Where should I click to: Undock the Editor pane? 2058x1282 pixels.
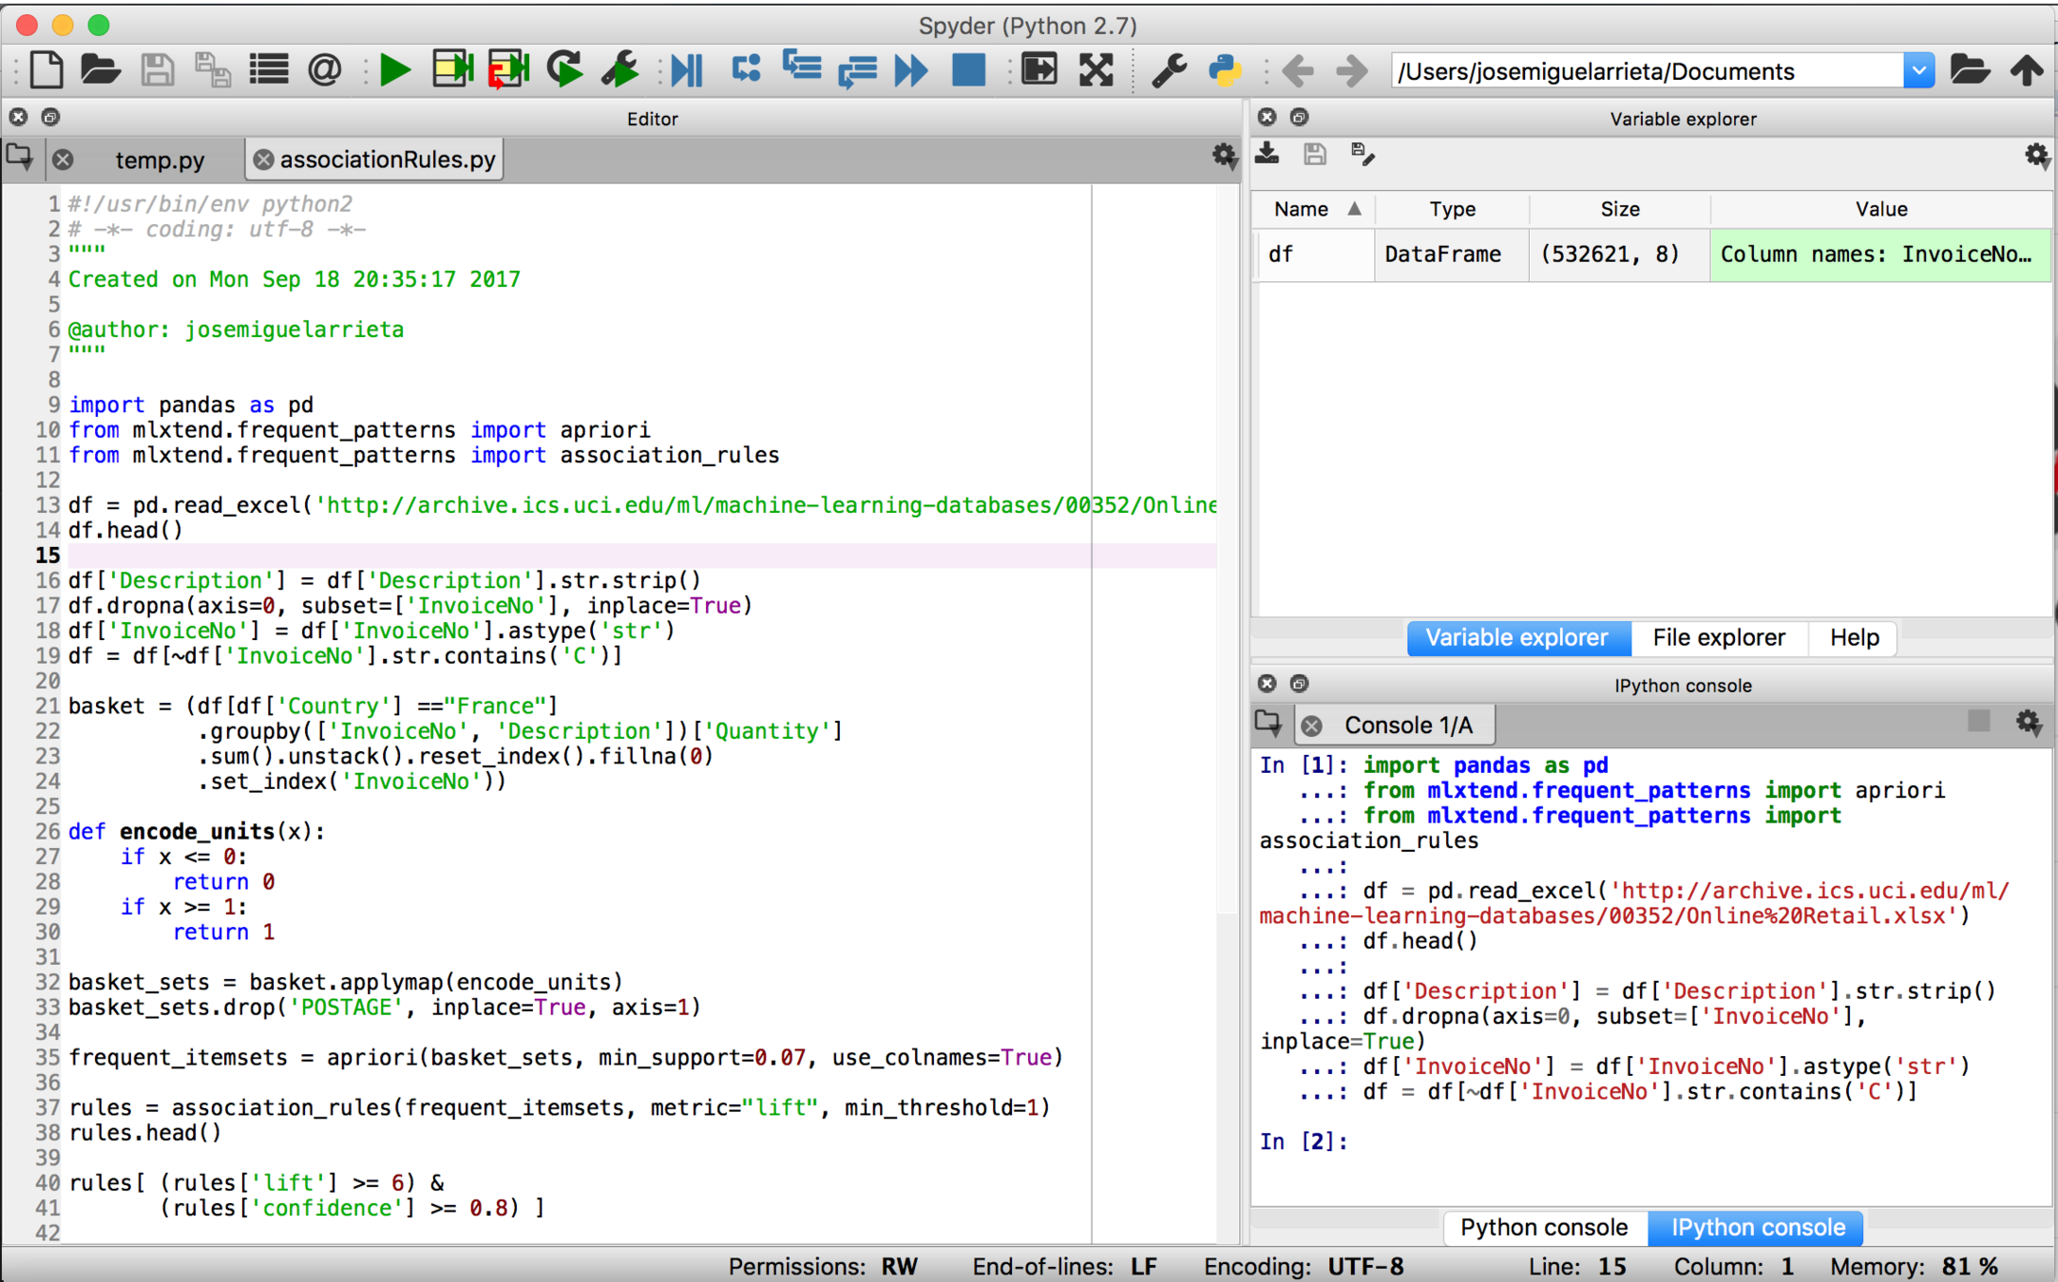click(x=51, y=117)
